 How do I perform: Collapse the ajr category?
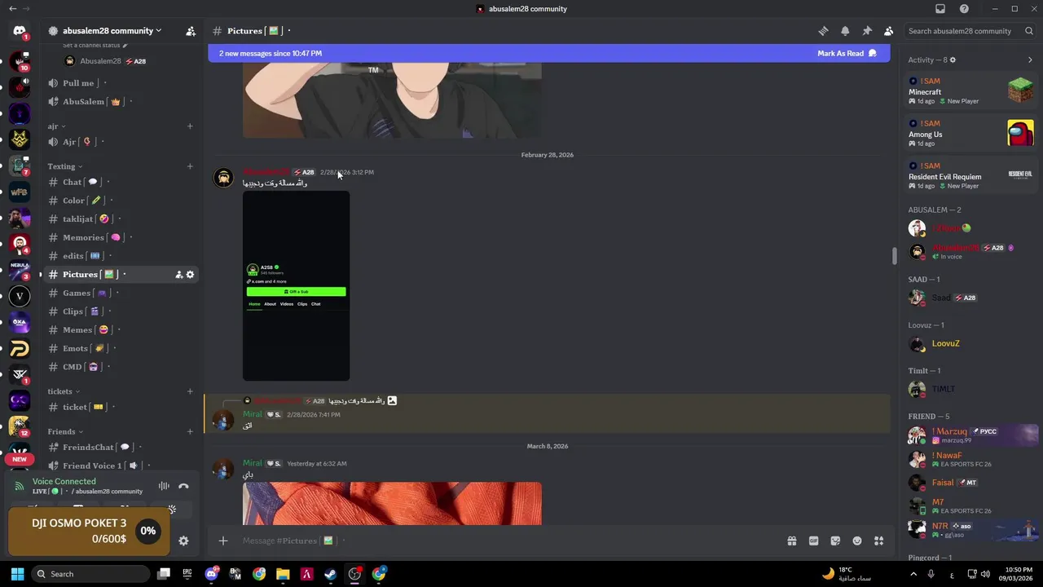[55, 126]
